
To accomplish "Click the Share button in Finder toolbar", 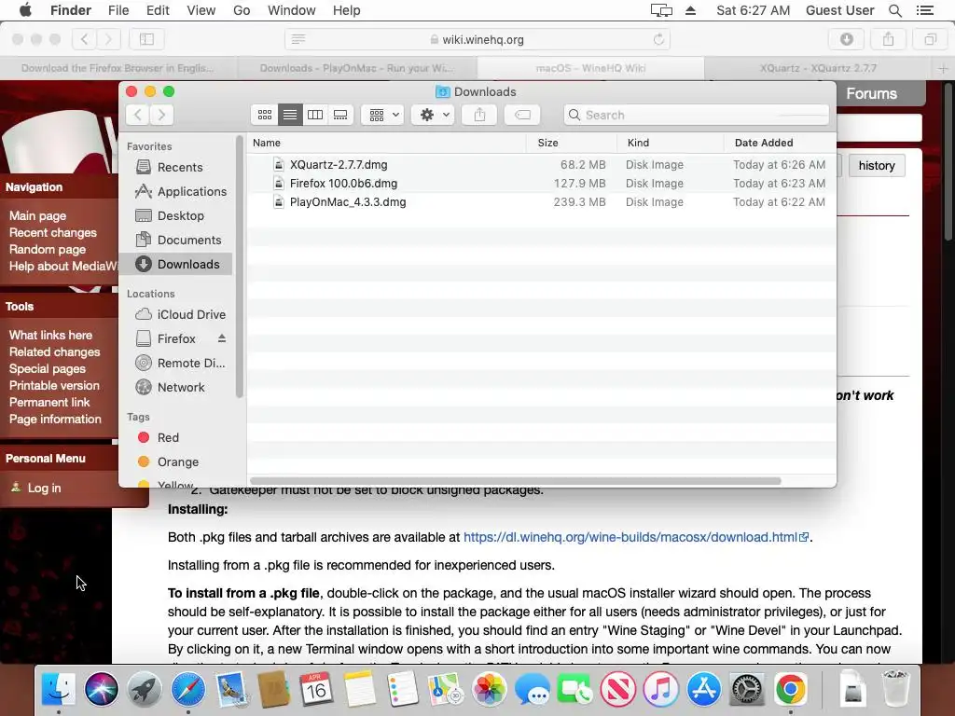I will point(480,115).
